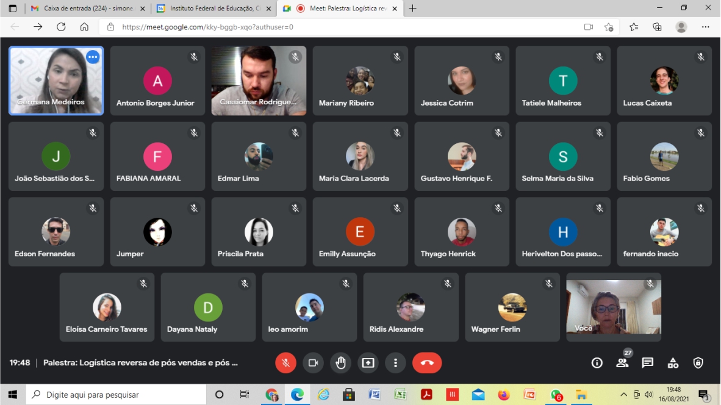Open the chat panel
721x405 pixels.
[x=647, y=363]
